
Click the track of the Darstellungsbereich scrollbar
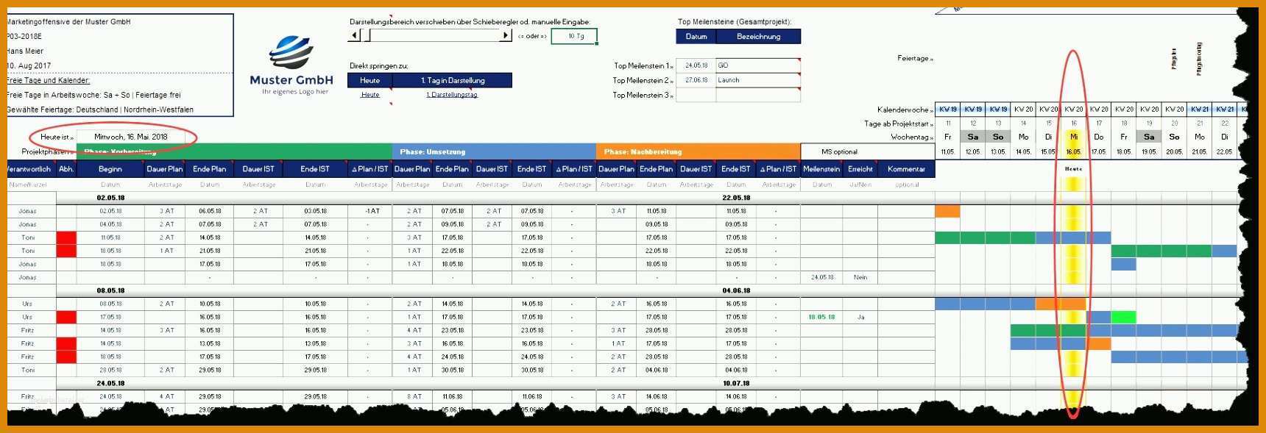point(436,35)
